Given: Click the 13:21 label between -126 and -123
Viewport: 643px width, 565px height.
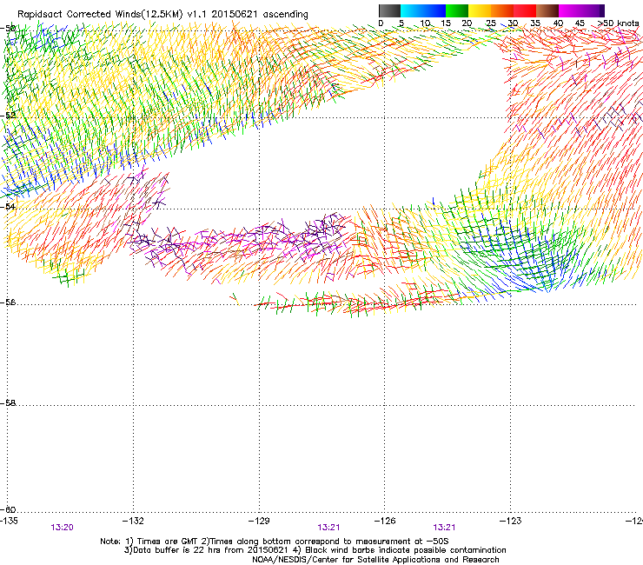Looking at the screenshot, I should pyautogui.click(x=444, y=528).
